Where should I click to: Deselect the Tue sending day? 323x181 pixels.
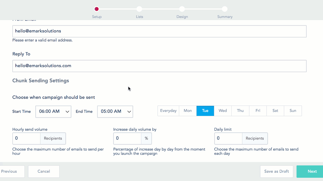click(205, 111)
